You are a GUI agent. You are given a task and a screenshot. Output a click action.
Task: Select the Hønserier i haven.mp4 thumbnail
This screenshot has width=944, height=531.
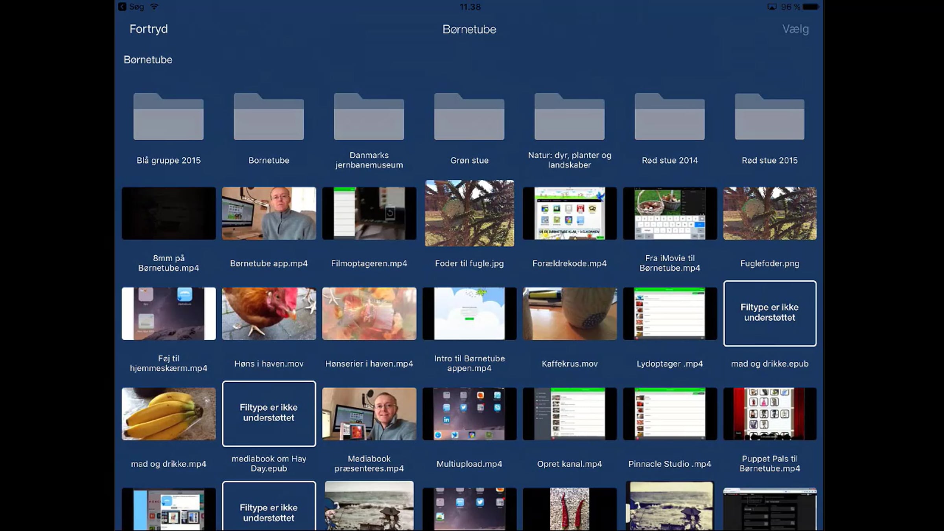[369, 313]
